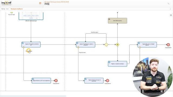Select task 'Задача Выслать итоговый расчет'
The height and width of the screenshot is (97, 173).
pyautogui.click(x=147, y=45)
